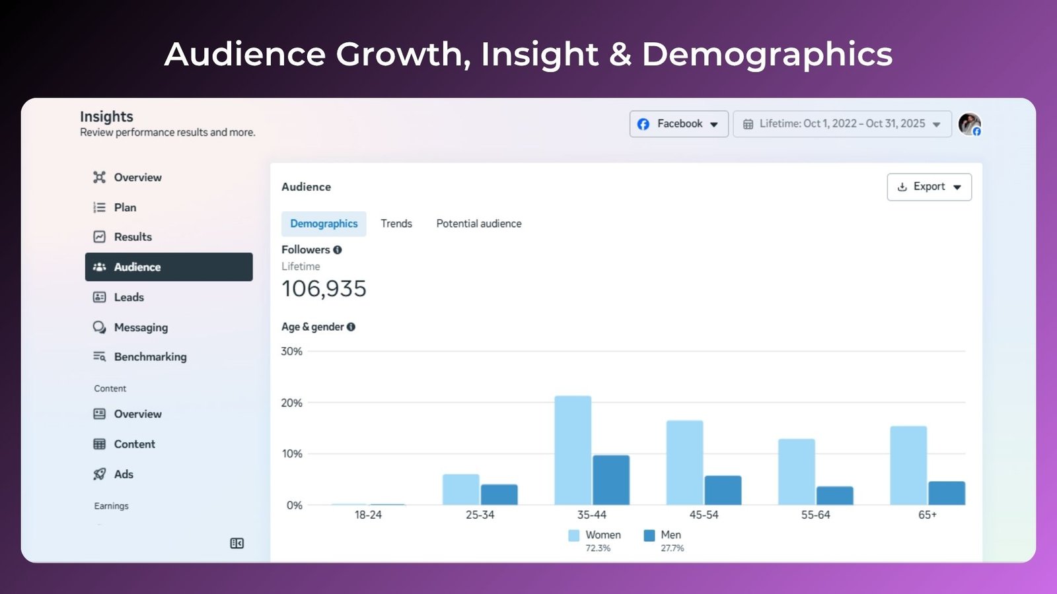1057x594 pixels.
Task: Expand the Lifetime date range picker
Action: [x=842, y=124]
